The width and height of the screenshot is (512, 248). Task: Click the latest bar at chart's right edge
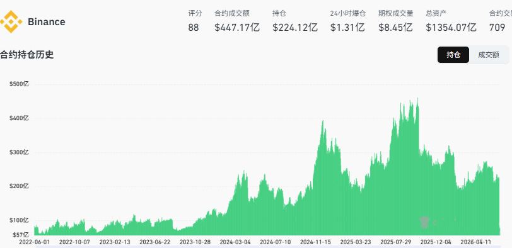[x=499, y=231]
